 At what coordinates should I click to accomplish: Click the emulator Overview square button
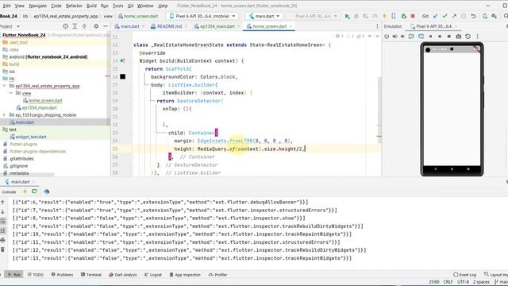(x=449, y=37)
